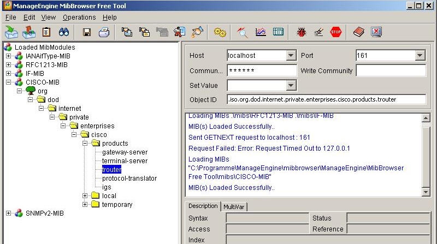The width and height of the screenshot is (437, 244).
Task: Select the cisco folder node
Action: pyautogui.click(x=99, y=134)
